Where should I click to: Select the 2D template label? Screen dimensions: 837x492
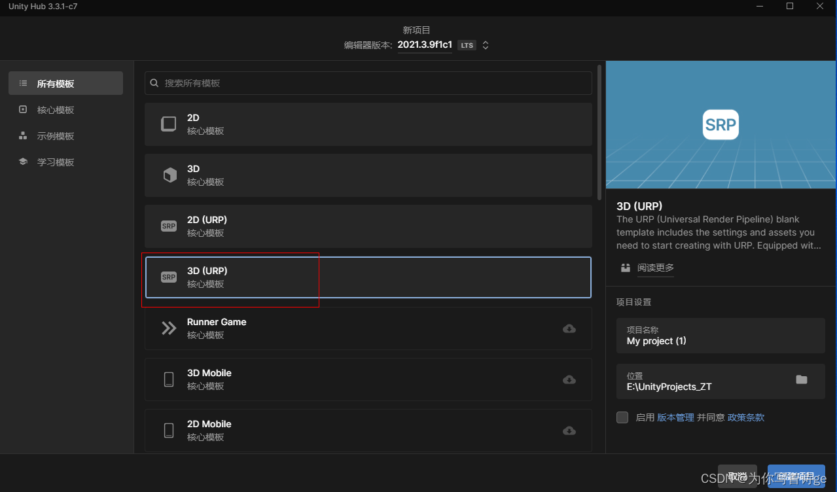(x=193, y=118)
